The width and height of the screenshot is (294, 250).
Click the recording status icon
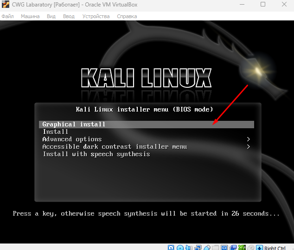233,248
